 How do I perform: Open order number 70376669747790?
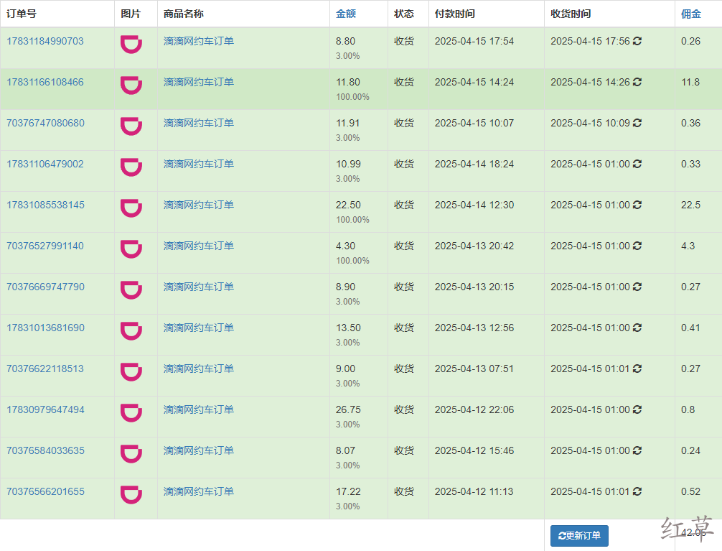(46, 287)
